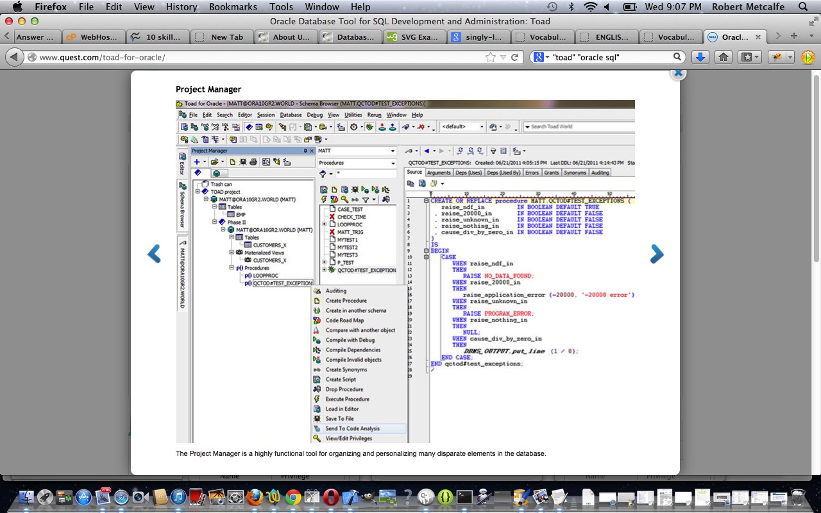821x513 pixels.
Task: Expand LOOPPROC in the procedures list
Action: point(325,224)
